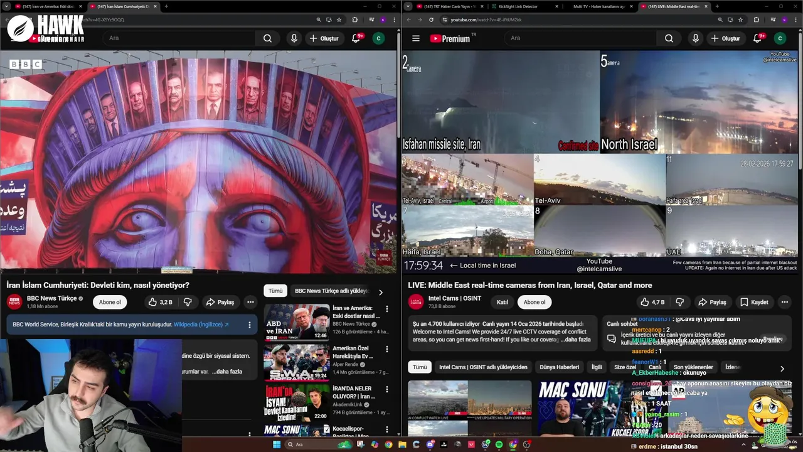
Task: Reload the page in right browser window
Action: click(x=431, y=19)
